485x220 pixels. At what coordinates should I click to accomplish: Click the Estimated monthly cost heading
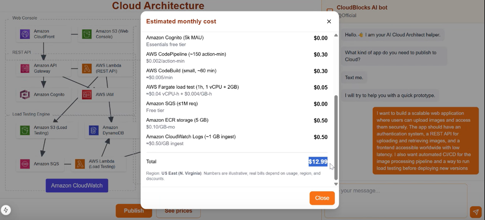pos(181,21)
